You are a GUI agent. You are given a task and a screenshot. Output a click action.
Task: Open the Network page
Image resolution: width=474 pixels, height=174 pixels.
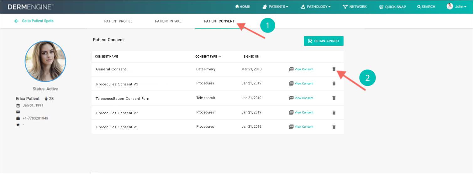[355, 7]
